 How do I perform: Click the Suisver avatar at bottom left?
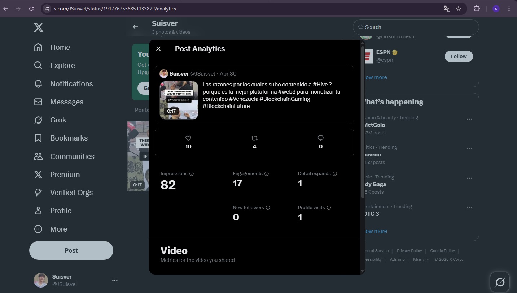[41, 280]
